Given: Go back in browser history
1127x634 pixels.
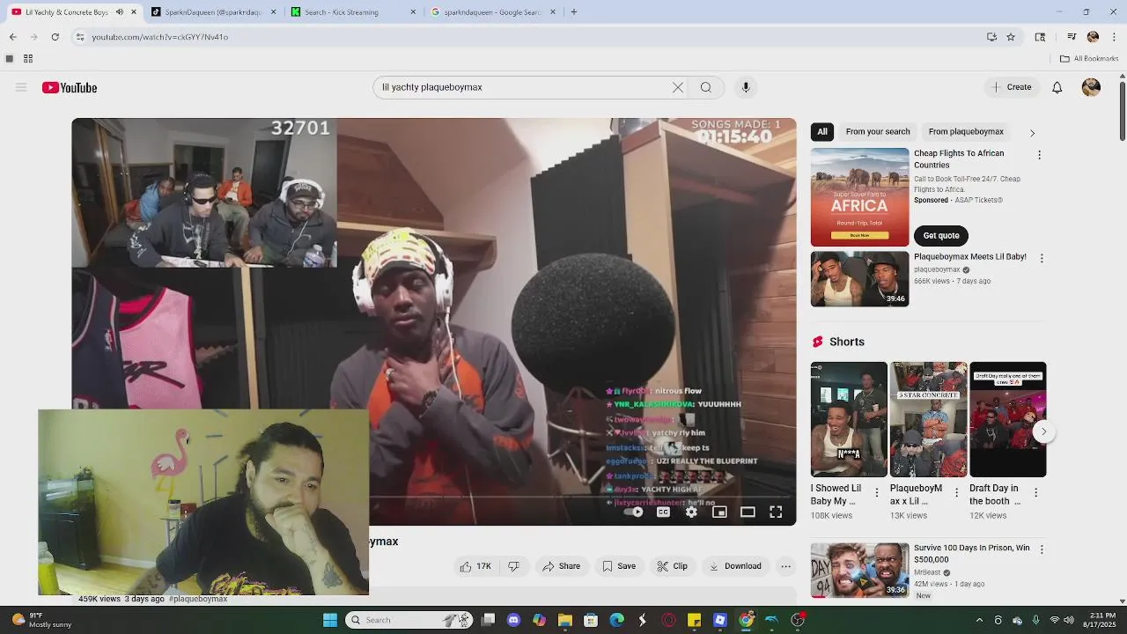Looking at the screenshot, I should coord(12,36).
